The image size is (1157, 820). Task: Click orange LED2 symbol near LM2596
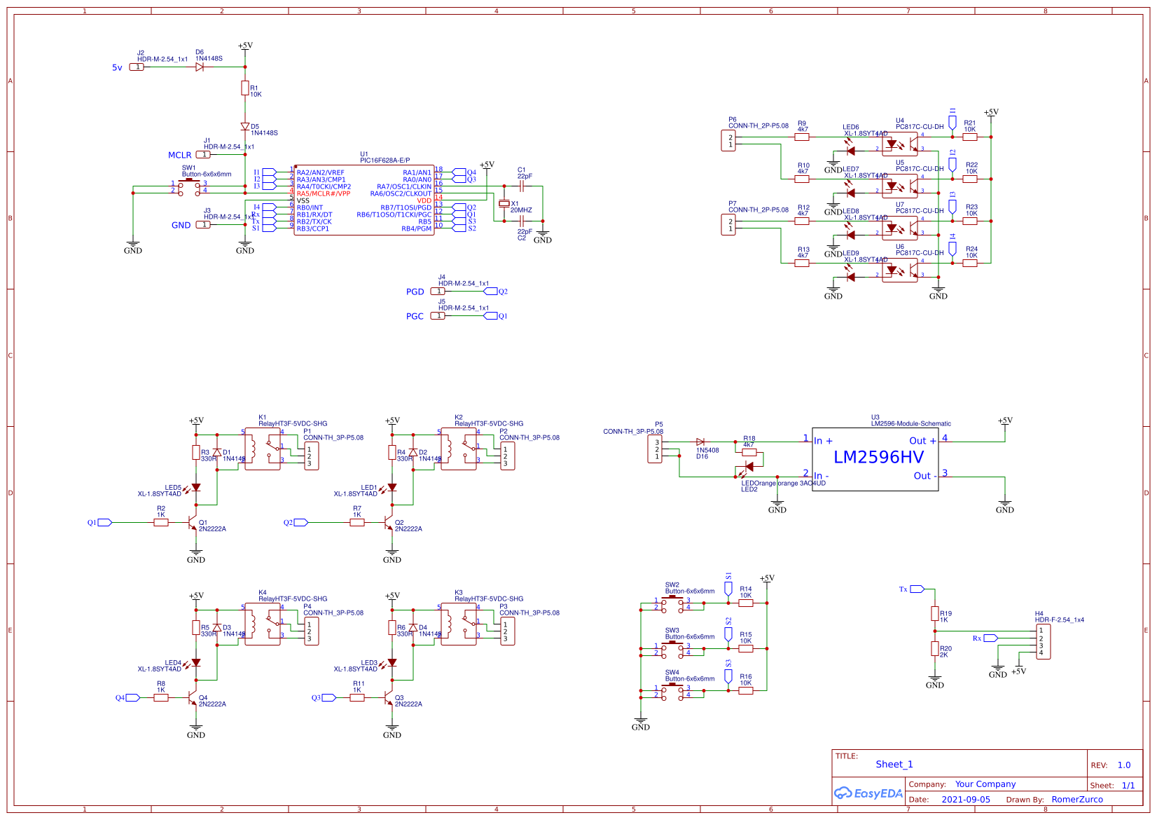click(x=749, y=465)
